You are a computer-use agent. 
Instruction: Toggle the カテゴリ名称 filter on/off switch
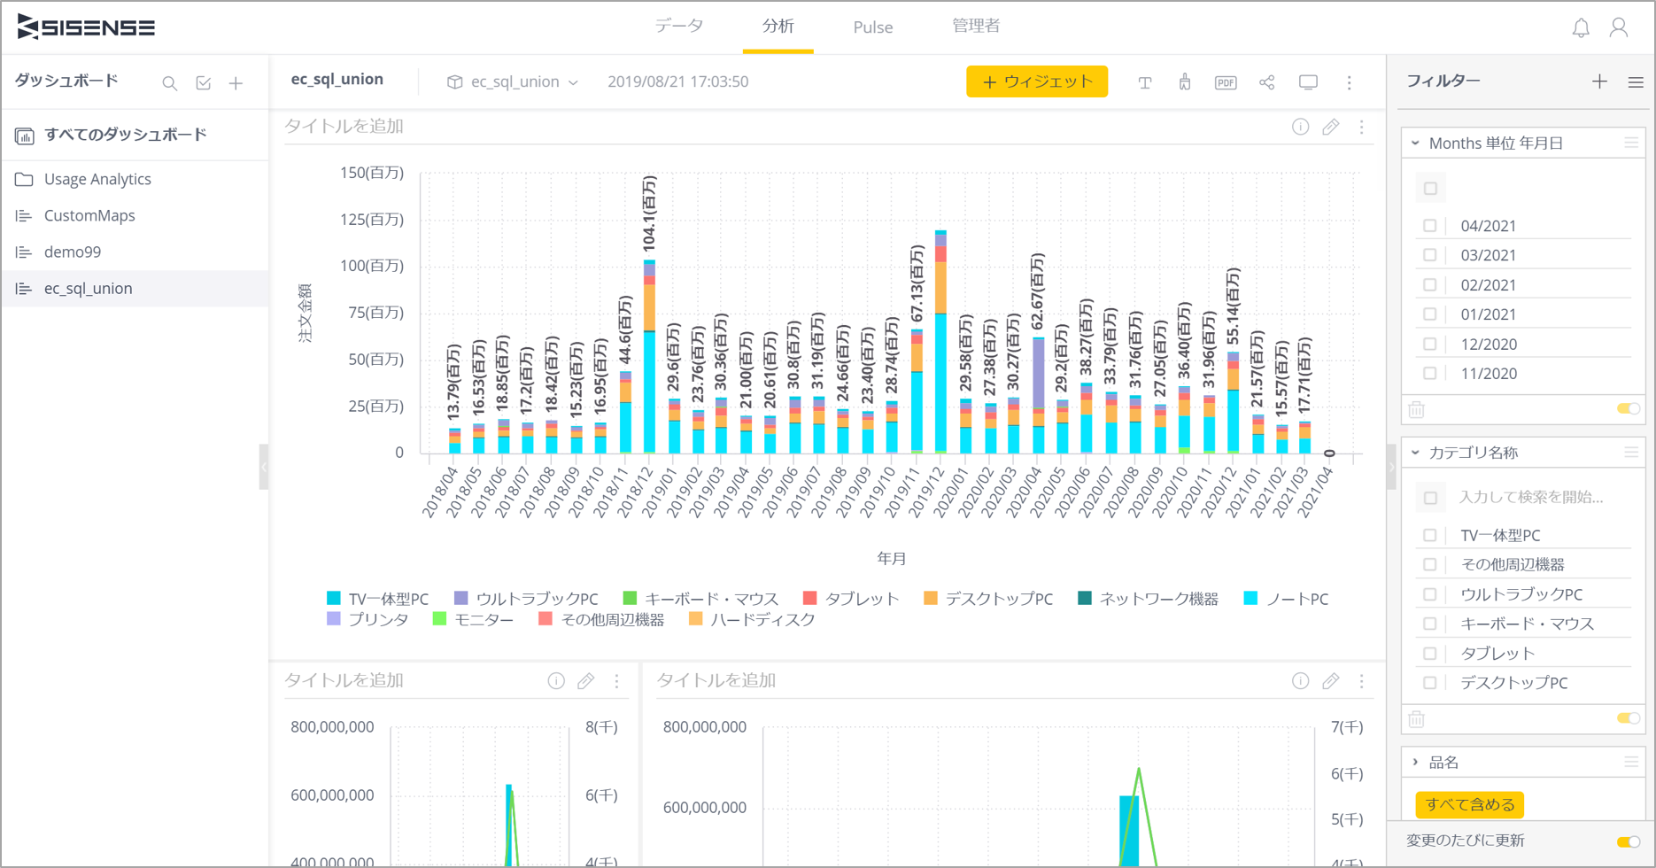pyautogui.click(x=1629, y=718)
